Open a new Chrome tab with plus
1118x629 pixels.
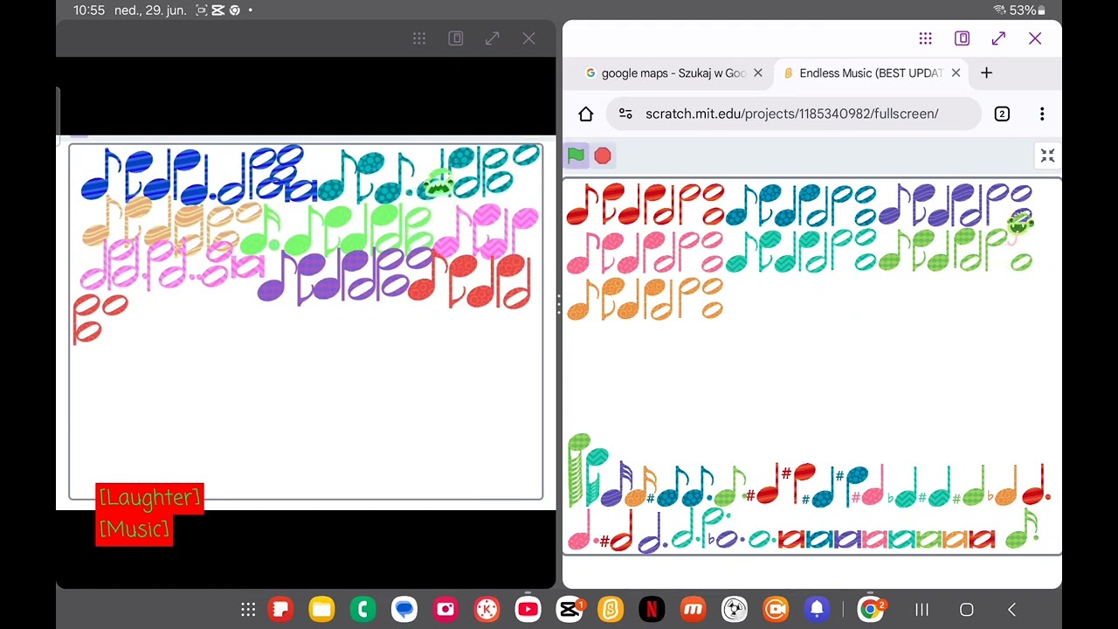coord(986,73)
